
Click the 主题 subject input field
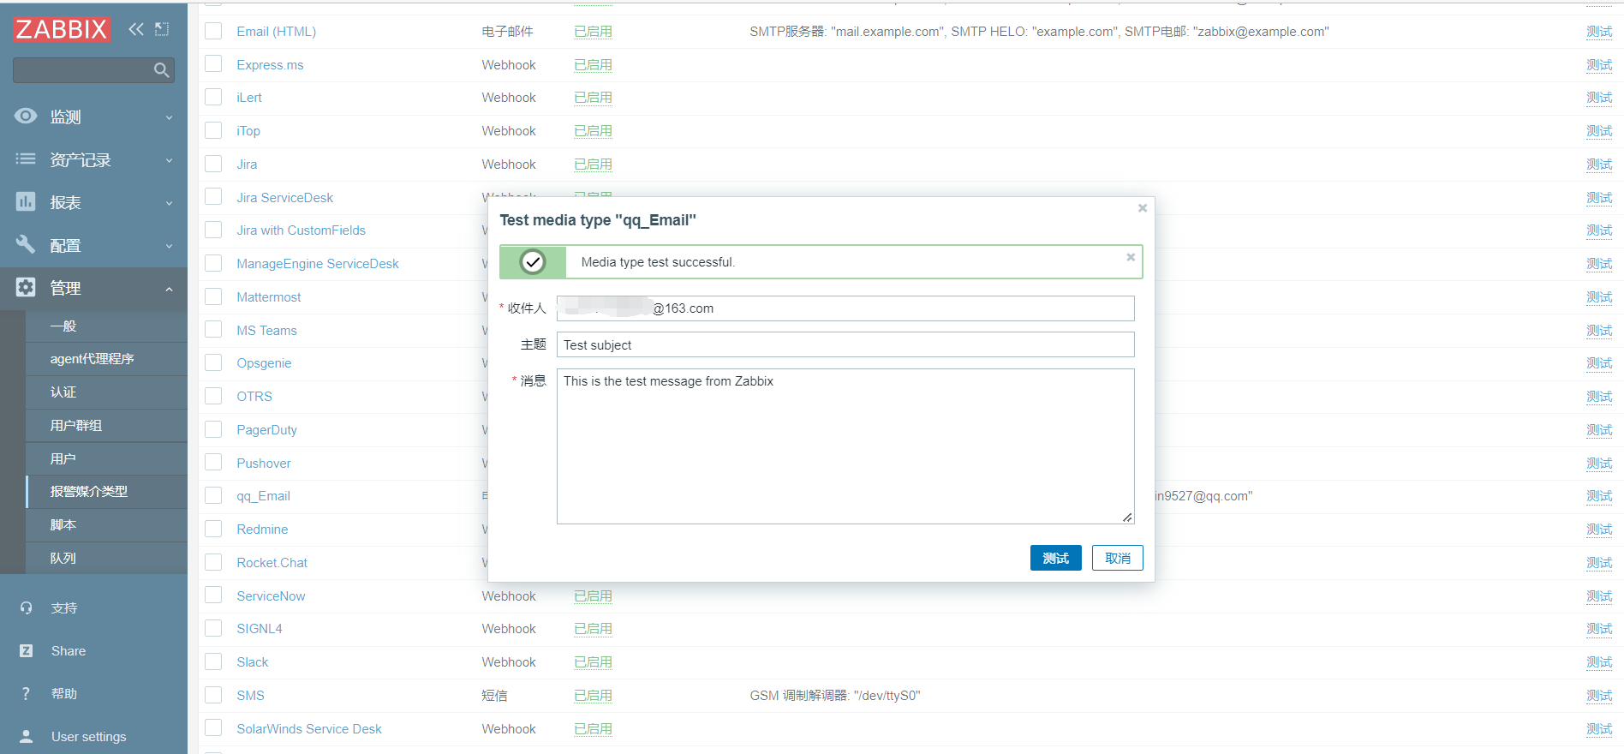click(x=845, y=344)
